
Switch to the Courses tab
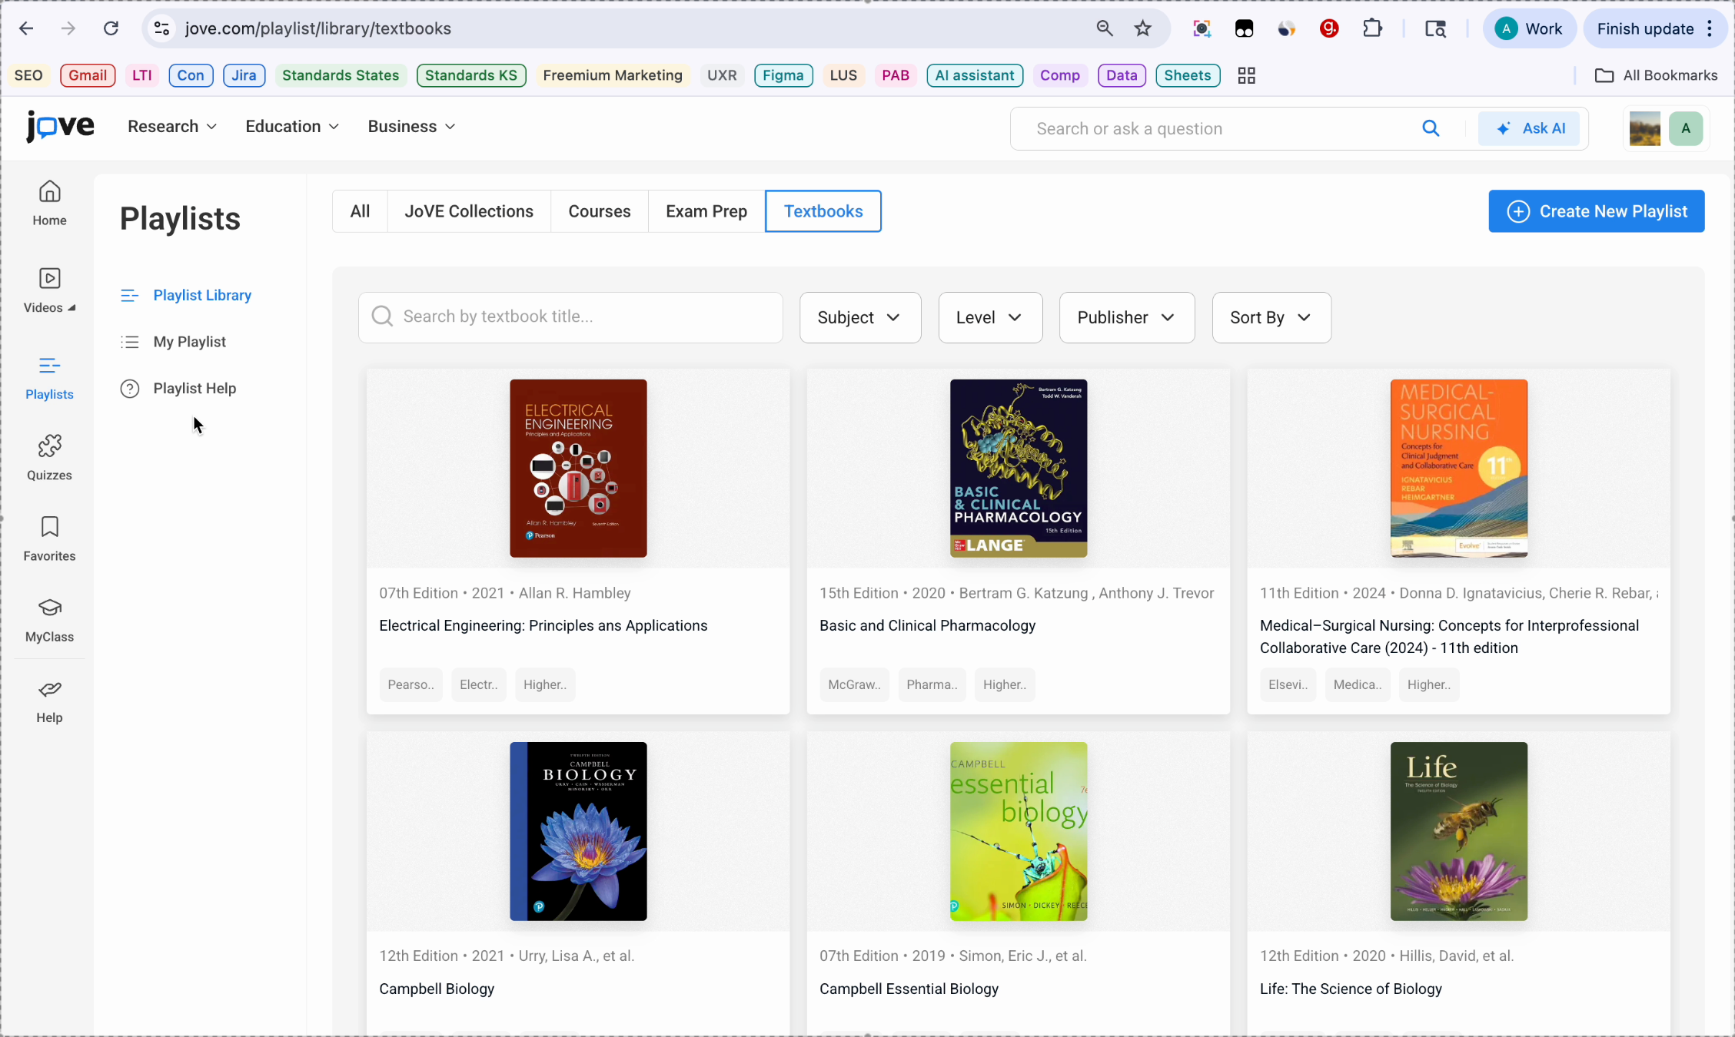[600, 211]
